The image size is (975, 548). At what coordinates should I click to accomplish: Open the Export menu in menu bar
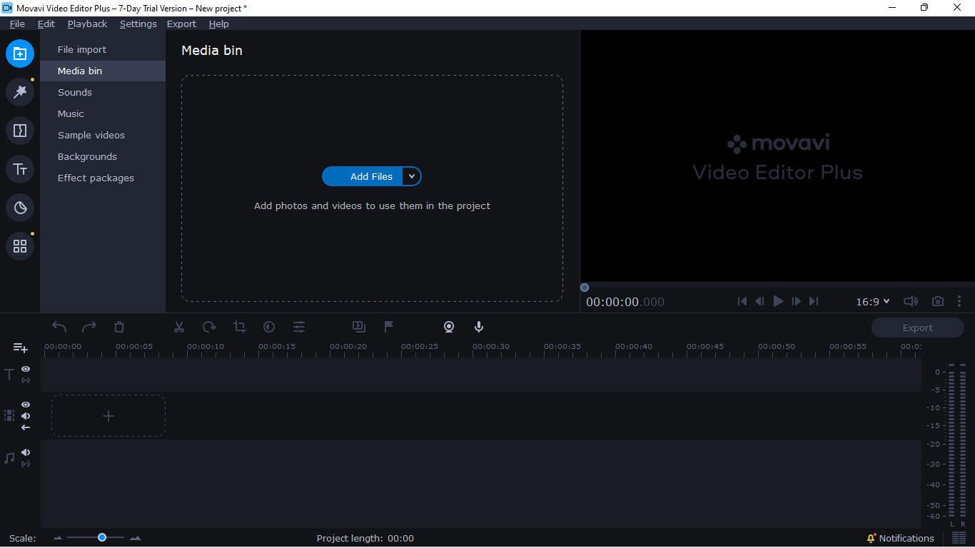pyautogui.click(x=181, y=24)
